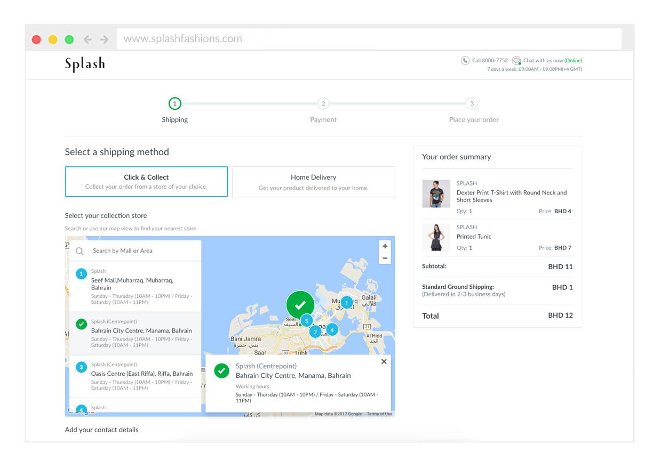Focus the Search by Mall or Area field
This screenshot has width=653, height=469.
pyautogui.click(x=136, y=250)
